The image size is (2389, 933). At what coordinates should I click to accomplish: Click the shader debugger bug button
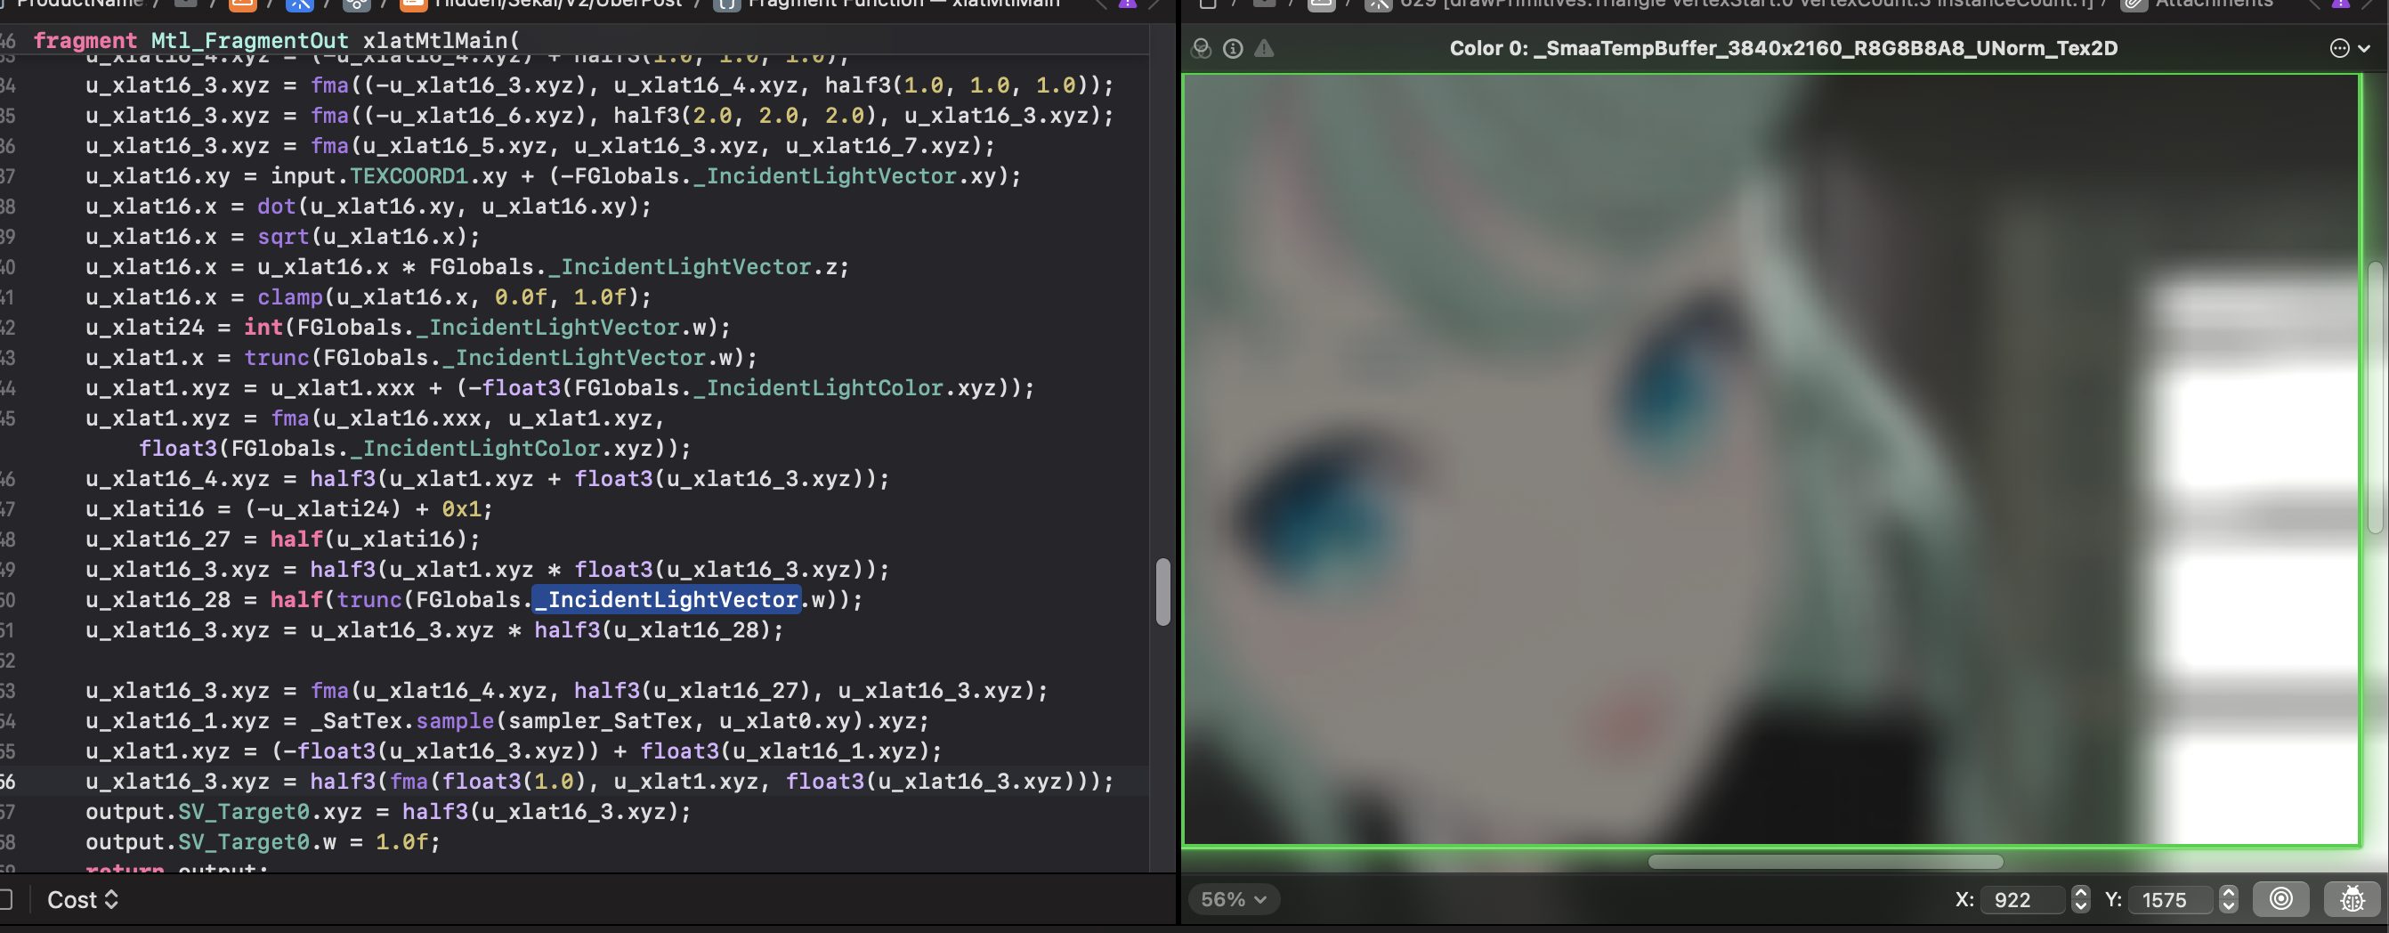[2352, 898]
